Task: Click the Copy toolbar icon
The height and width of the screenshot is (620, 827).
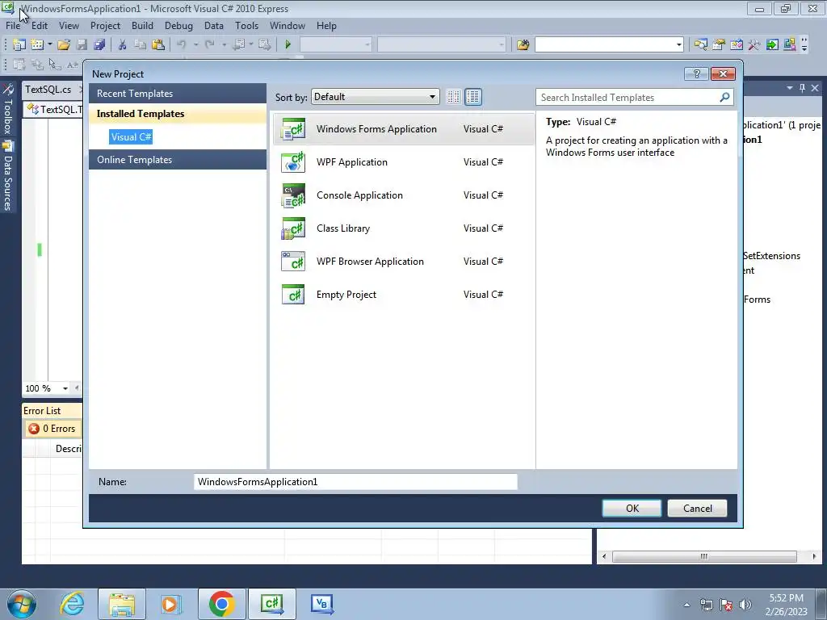Action: (x=140, y=45)
